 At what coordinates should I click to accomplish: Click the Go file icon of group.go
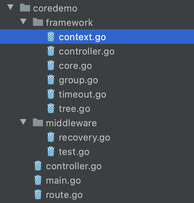[x=51, y=80]
